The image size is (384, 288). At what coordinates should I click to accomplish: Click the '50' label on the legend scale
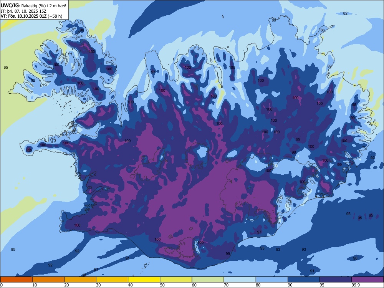point(162,285)
